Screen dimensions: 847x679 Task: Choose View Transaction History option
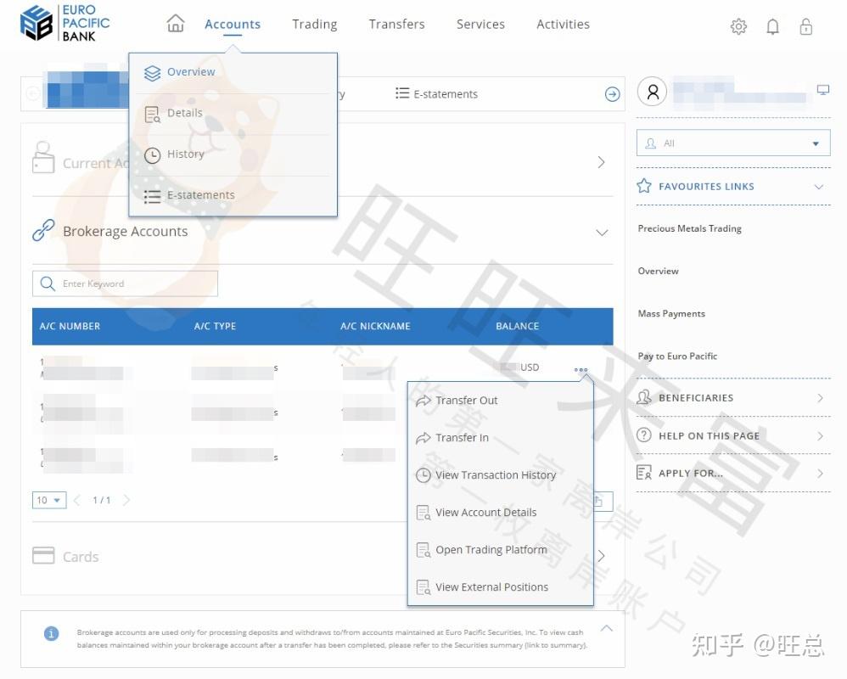click(500, 474)
